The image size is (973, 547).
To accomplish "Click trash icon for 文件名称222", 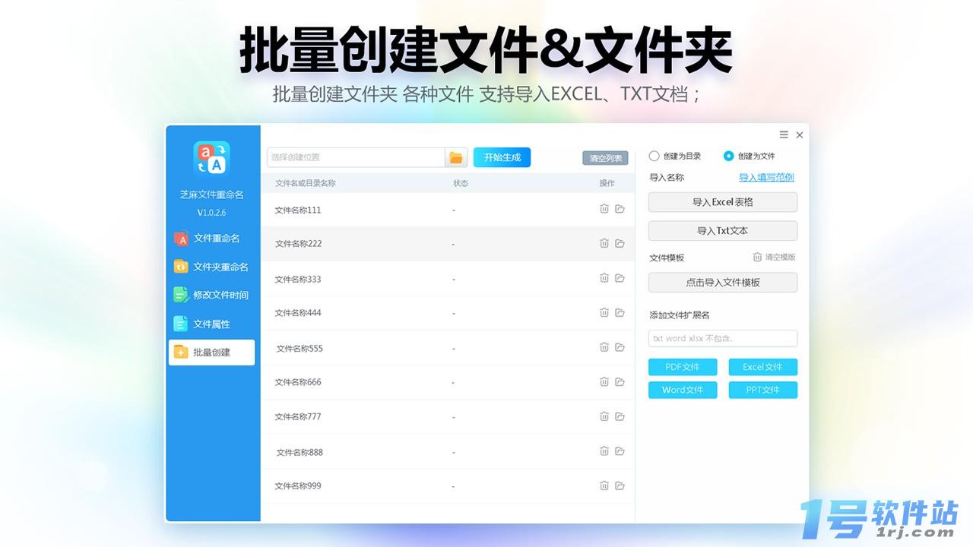I will click(604, 243).
